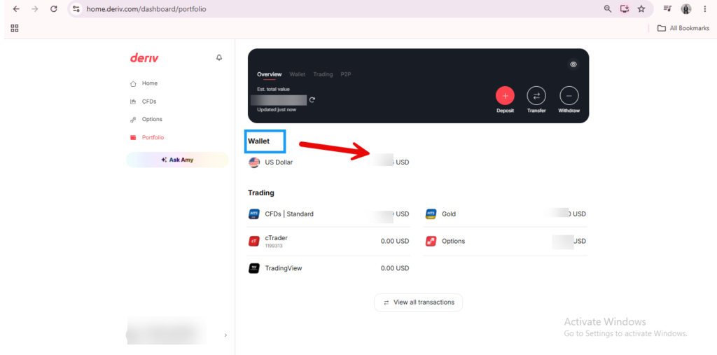
Task: Click the Est. total value label
Action: 274,89
